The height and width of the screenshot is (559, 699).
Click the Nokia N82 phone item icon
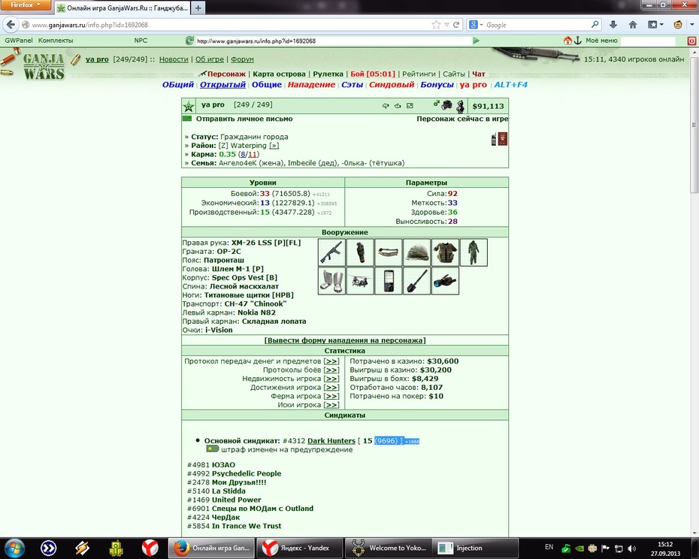(389, 281)
